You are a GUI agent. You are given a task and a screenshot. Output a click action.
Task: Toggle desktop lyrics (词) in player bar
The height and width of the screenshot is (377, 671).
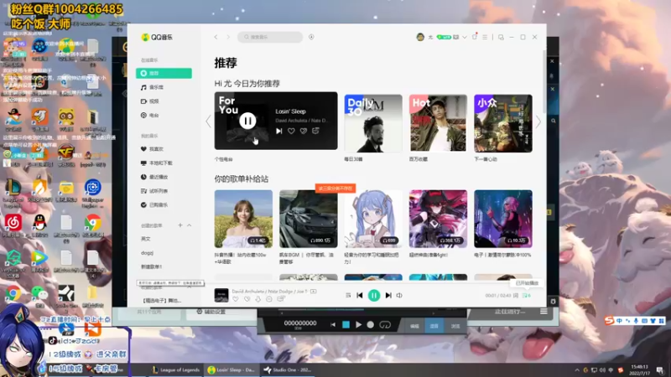tap(516, 296)
